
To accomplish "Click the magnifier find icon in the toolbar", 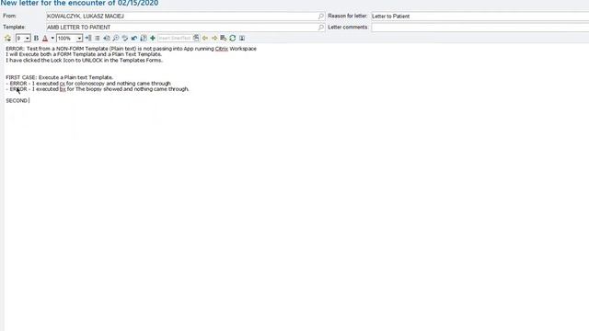I will point(116,38).
